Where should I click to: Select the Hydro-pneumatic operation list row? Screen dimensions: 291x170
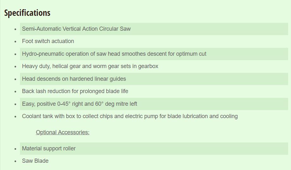click(154, 54)
